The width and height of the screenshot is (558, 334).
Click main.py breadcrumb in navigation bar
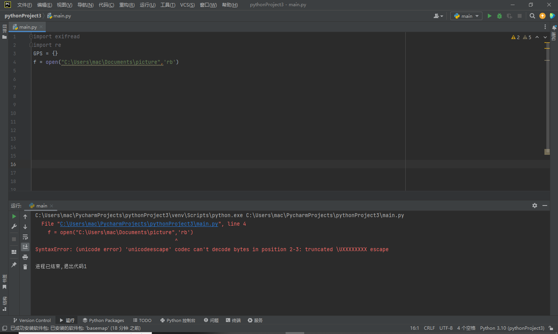pos(59,16)
